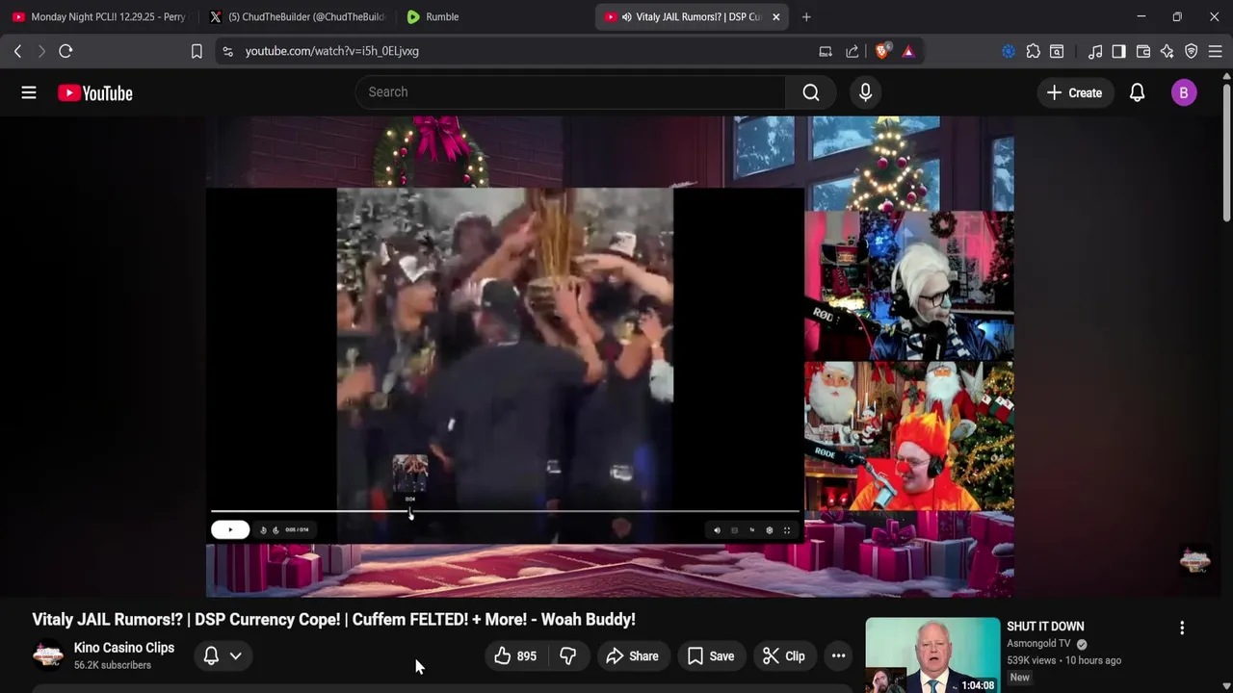Click the Kino Casino Clips channel avatar
Image resolution: width=1233 pixels, height=693 pixels.
[x=48, y=655]
